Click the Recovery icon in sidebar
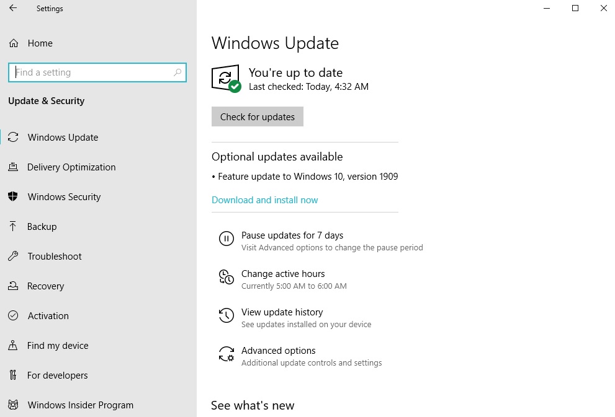This screenshot has width=615, height=417. point(13,286)
